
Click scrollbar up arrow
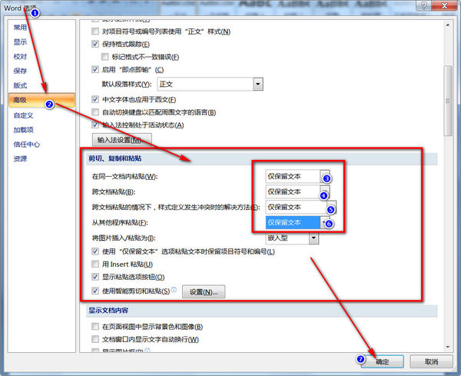[448, 25]
